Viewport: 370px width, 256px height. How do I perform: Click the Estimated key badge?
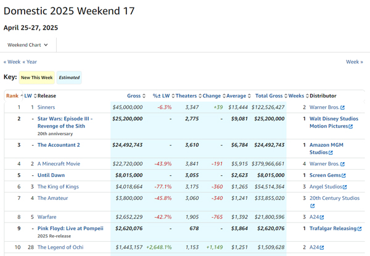point(69,78)
